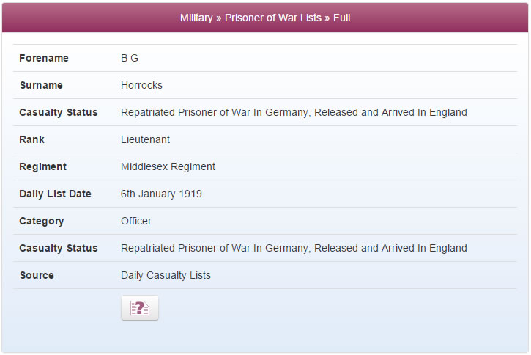Select the Middlesex Regiment value
The image size is (531, 355).
pyautogui.click(x=168, y=166)
